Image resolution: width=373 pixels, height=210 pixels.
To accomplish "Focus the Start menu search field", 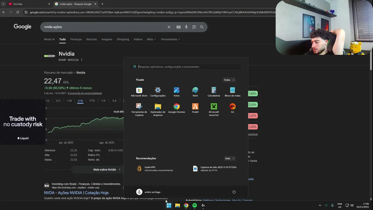I will (x=186, y=67).
